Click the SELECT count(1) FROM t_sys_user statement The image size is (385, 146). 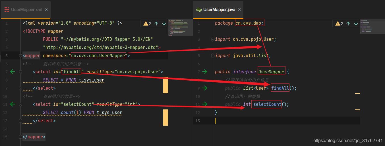[82, 112]
